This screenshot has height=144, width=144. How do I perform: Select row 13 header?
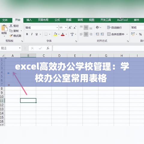click(x=2, y=109)
